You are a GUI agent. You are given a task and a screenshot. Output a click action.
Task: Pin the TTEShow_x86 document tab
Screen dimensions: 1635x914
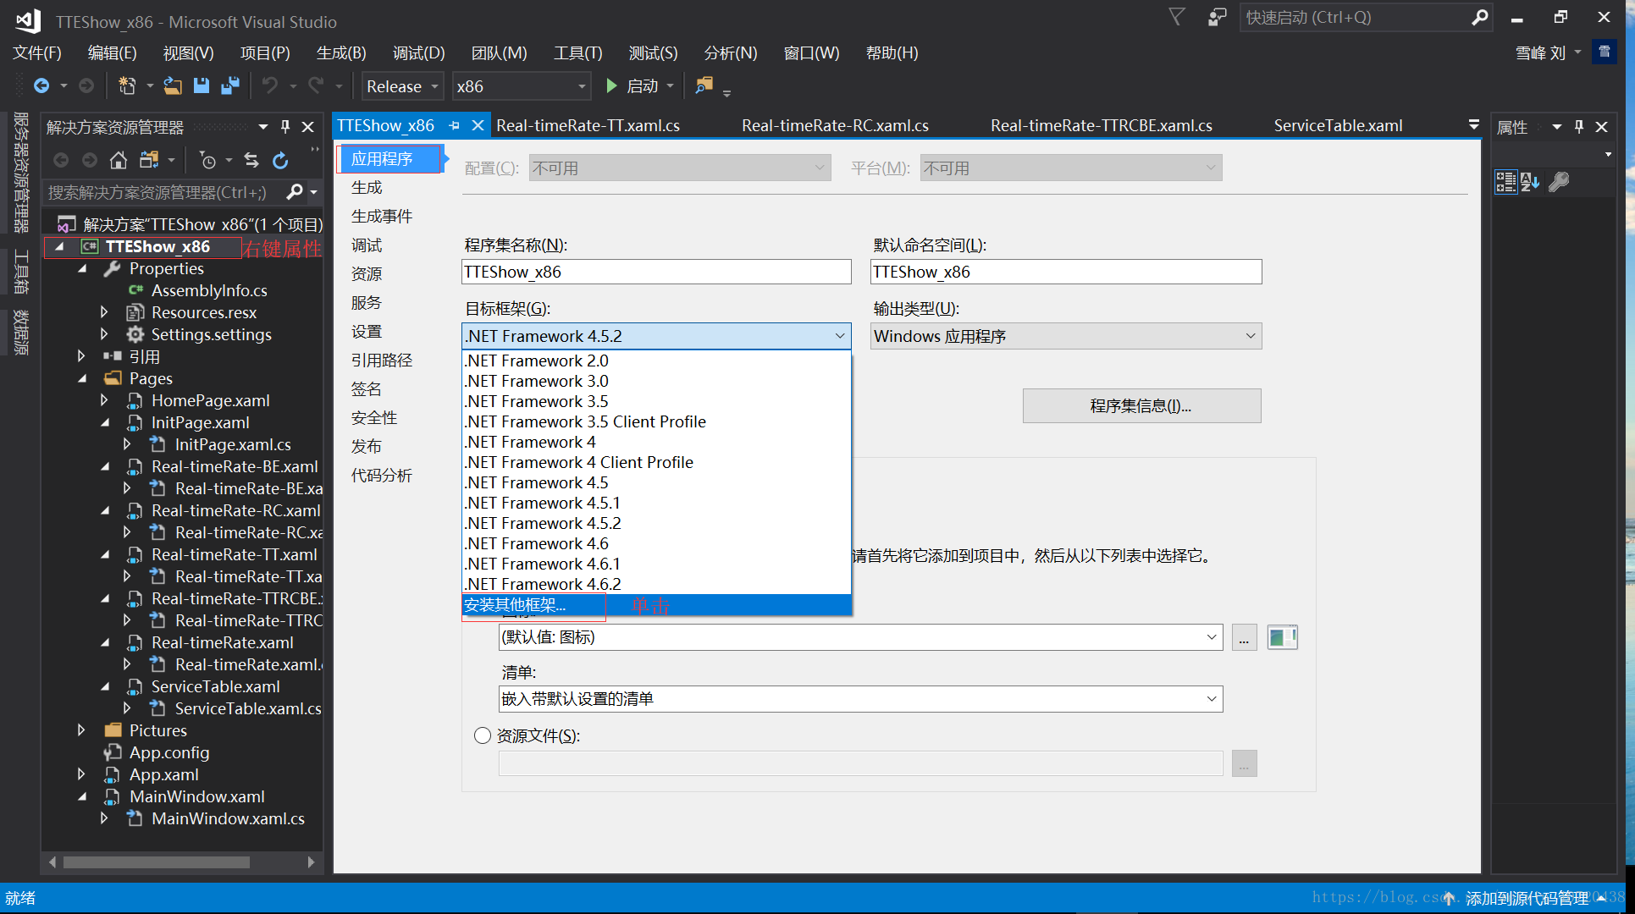tap(455, 126)
